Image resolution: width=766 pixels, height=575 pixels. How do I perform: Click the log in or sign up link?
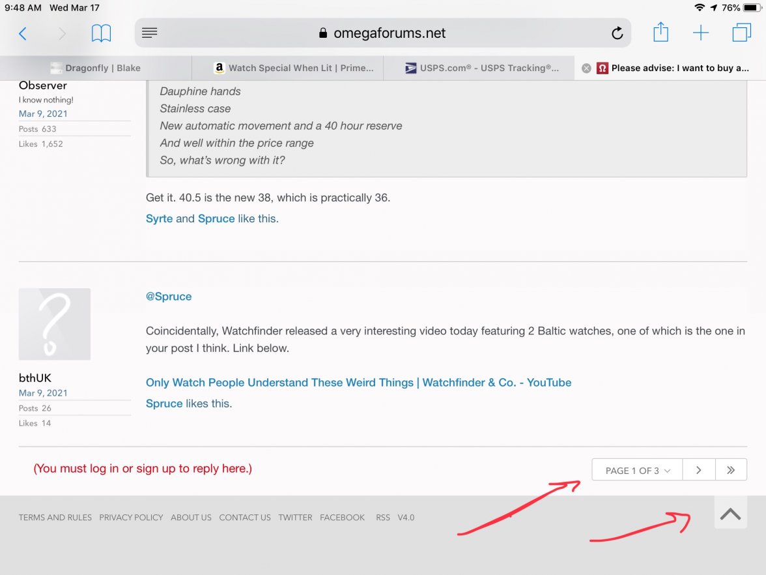pyautogui.click(x=143, y=468)
